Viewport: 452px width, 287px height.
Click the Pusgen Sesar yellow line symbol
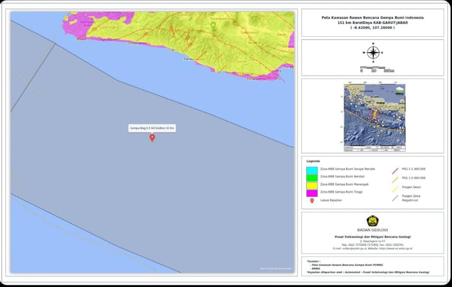click(x=395, y=188)
